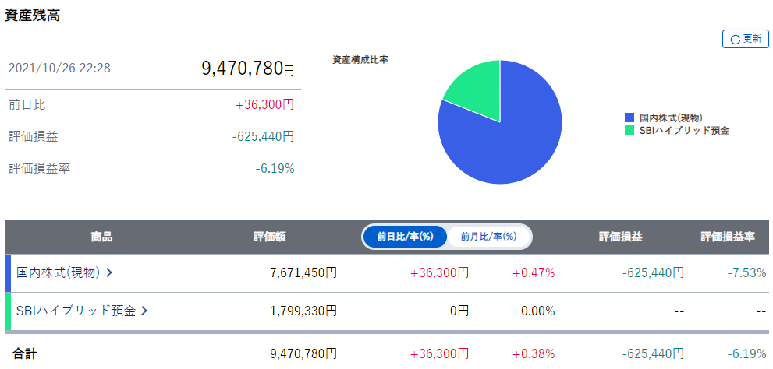Click the 商品 column header
Viewport: 773px width, 369px height.
tap(101, 237)
